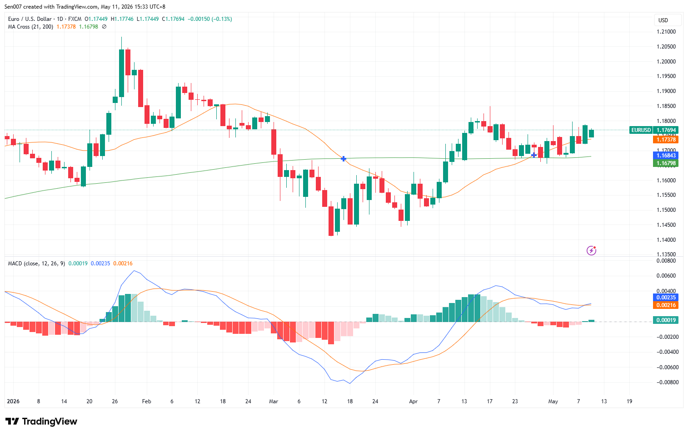Screen dimensions: 688x435
Task: Click the blue cross marker near March 18
Action: click(344, 159)
